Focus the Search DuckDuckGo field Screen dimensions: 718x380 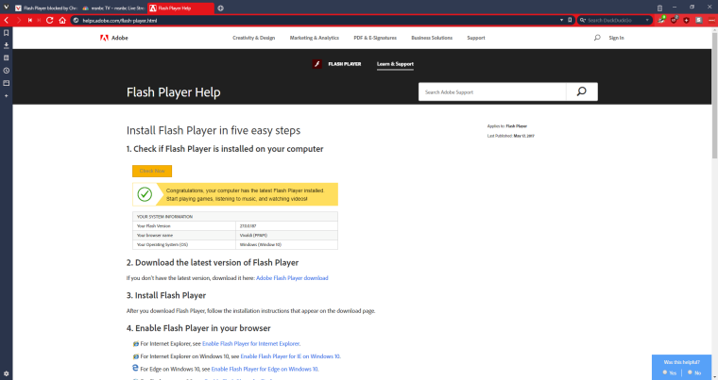coord(614,20)
